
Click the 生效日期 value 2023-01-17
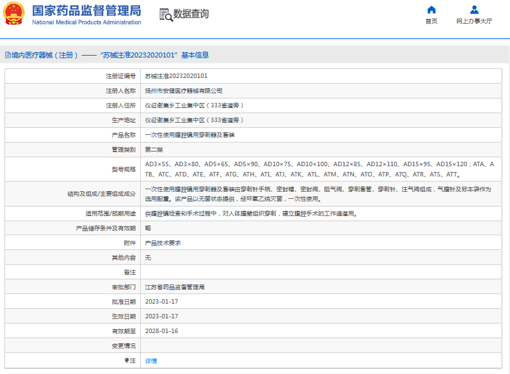coord(162,316)
